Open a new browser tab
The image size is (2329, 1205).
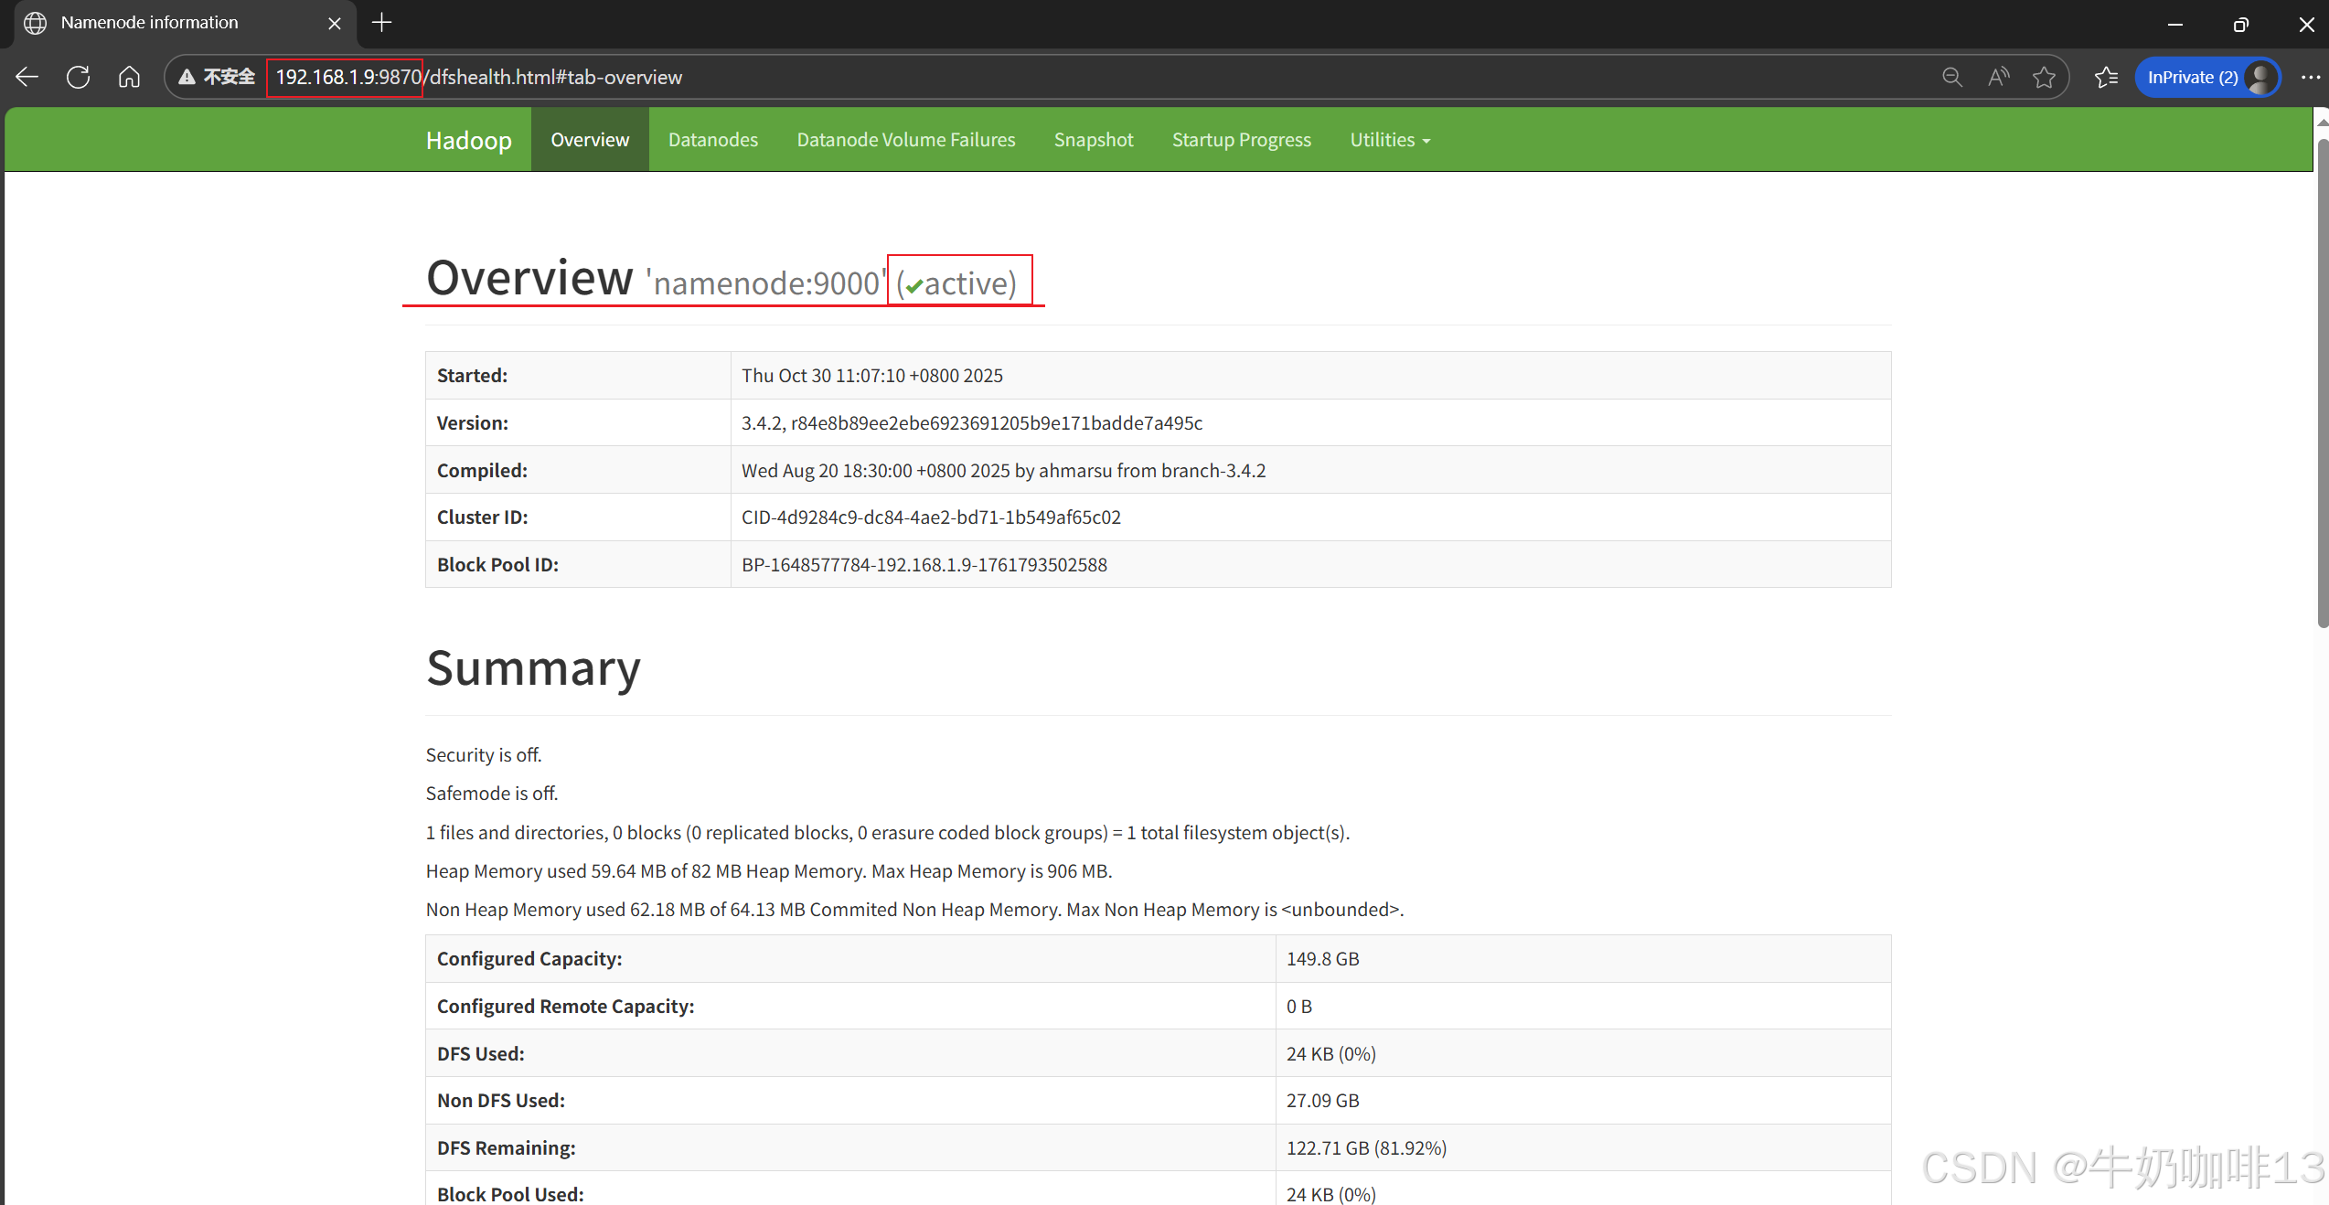click(382, 23)
